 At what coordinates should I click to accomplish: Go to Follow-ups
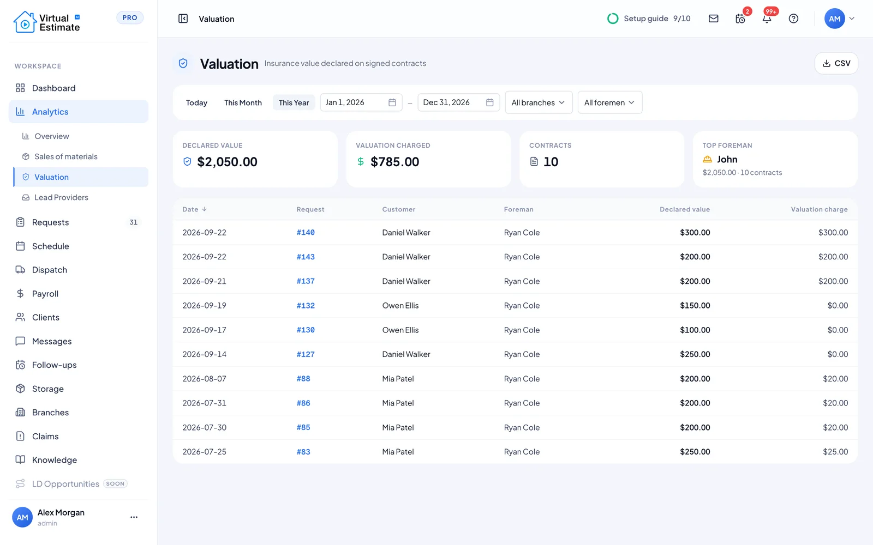click(79, 365)
